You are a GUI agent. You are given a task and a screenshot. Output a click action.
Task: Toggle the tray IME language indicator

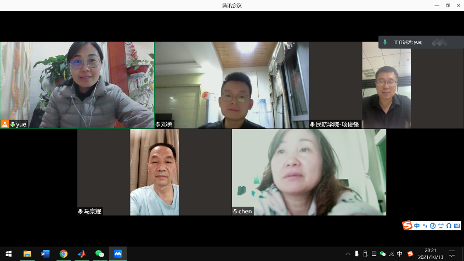(400, 254)
